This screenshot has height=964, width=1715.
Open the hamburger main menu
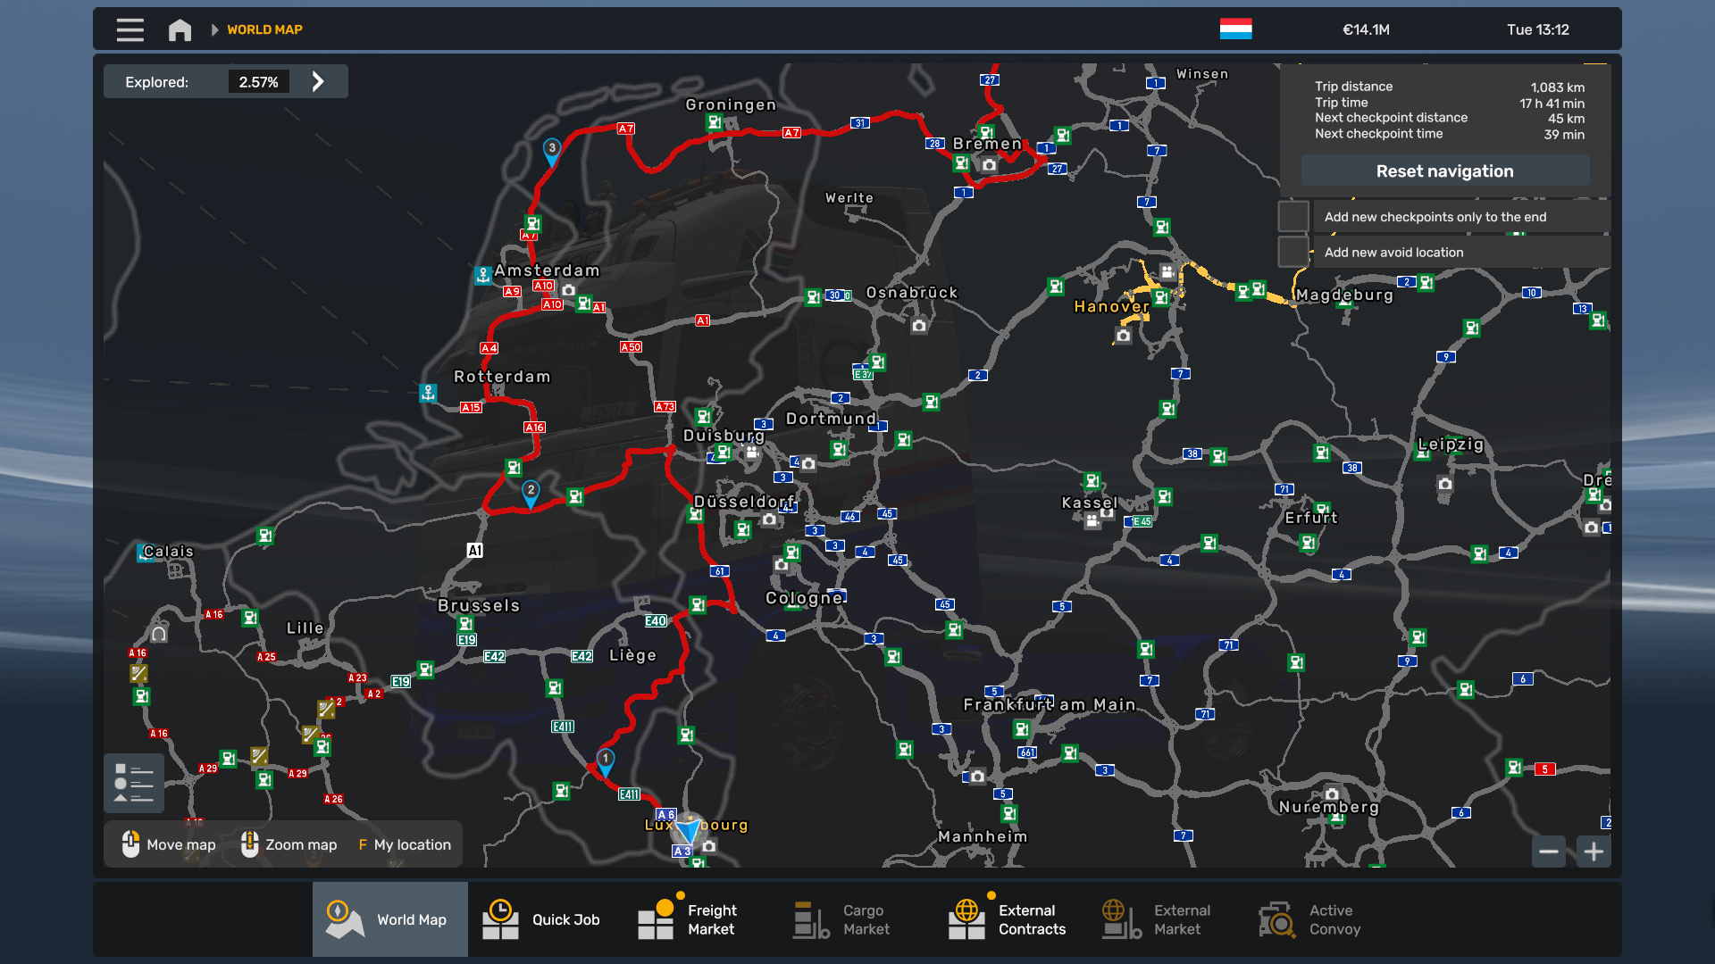point(130,29)
